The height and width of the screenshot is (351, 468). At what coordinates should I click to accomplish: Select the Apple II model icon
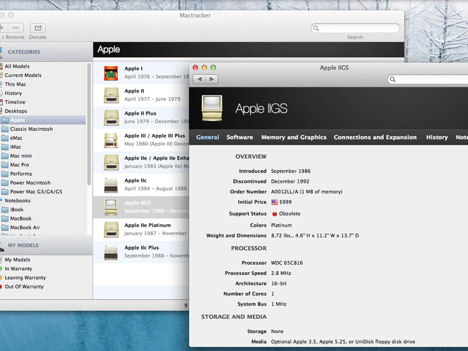[x=111, y=95]
